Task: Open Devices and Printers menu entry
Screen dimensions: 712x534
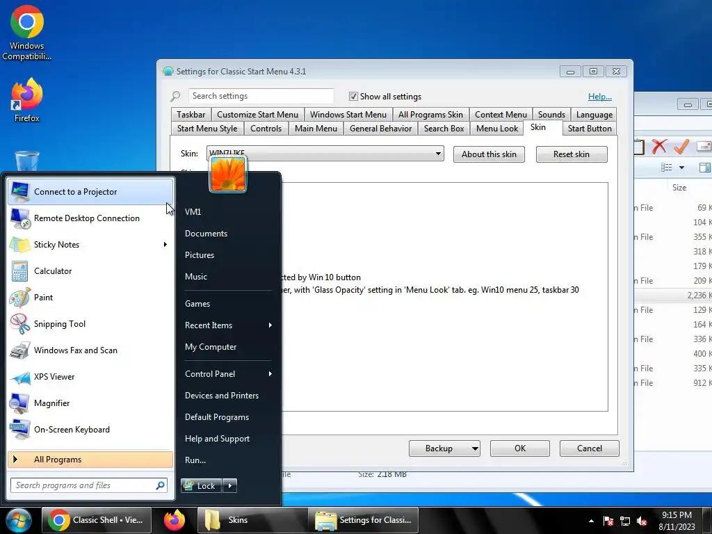Action: point(222,396)
